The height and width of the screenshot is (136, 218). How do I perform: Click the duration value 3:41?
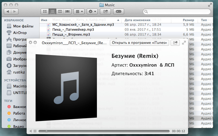tap(149, 73)
